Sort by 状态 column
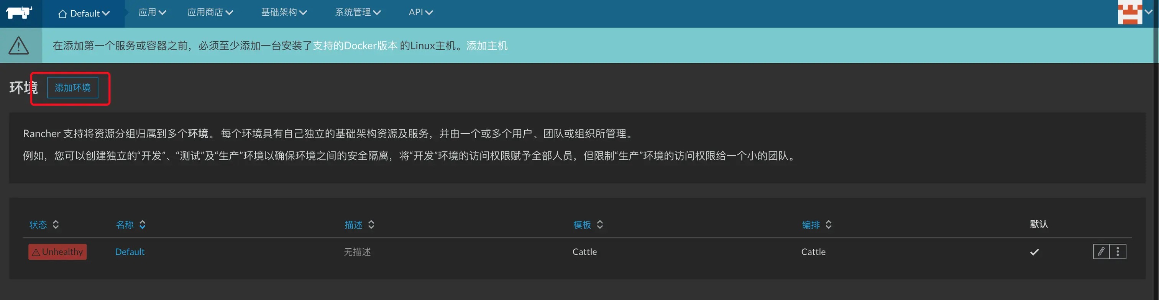The height and width of the screenshot is (300, 1159). click(44, 225)
